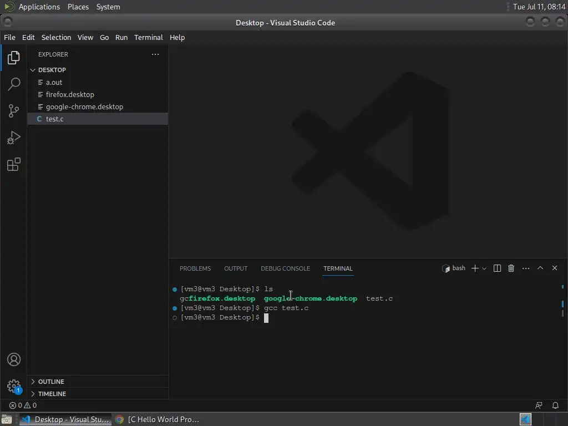The height and width of the screenshot is (426, 568).
Task: Switch to the DEBUG CONSOLE tab
Action: coord(286,268)
